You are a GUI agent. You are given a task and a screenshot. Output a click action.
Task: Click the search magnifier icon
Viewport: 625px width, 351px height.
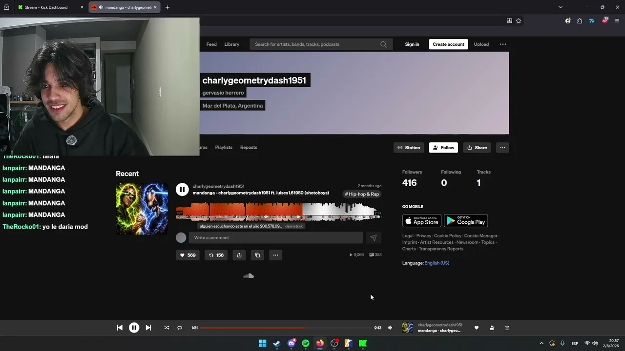384,44
